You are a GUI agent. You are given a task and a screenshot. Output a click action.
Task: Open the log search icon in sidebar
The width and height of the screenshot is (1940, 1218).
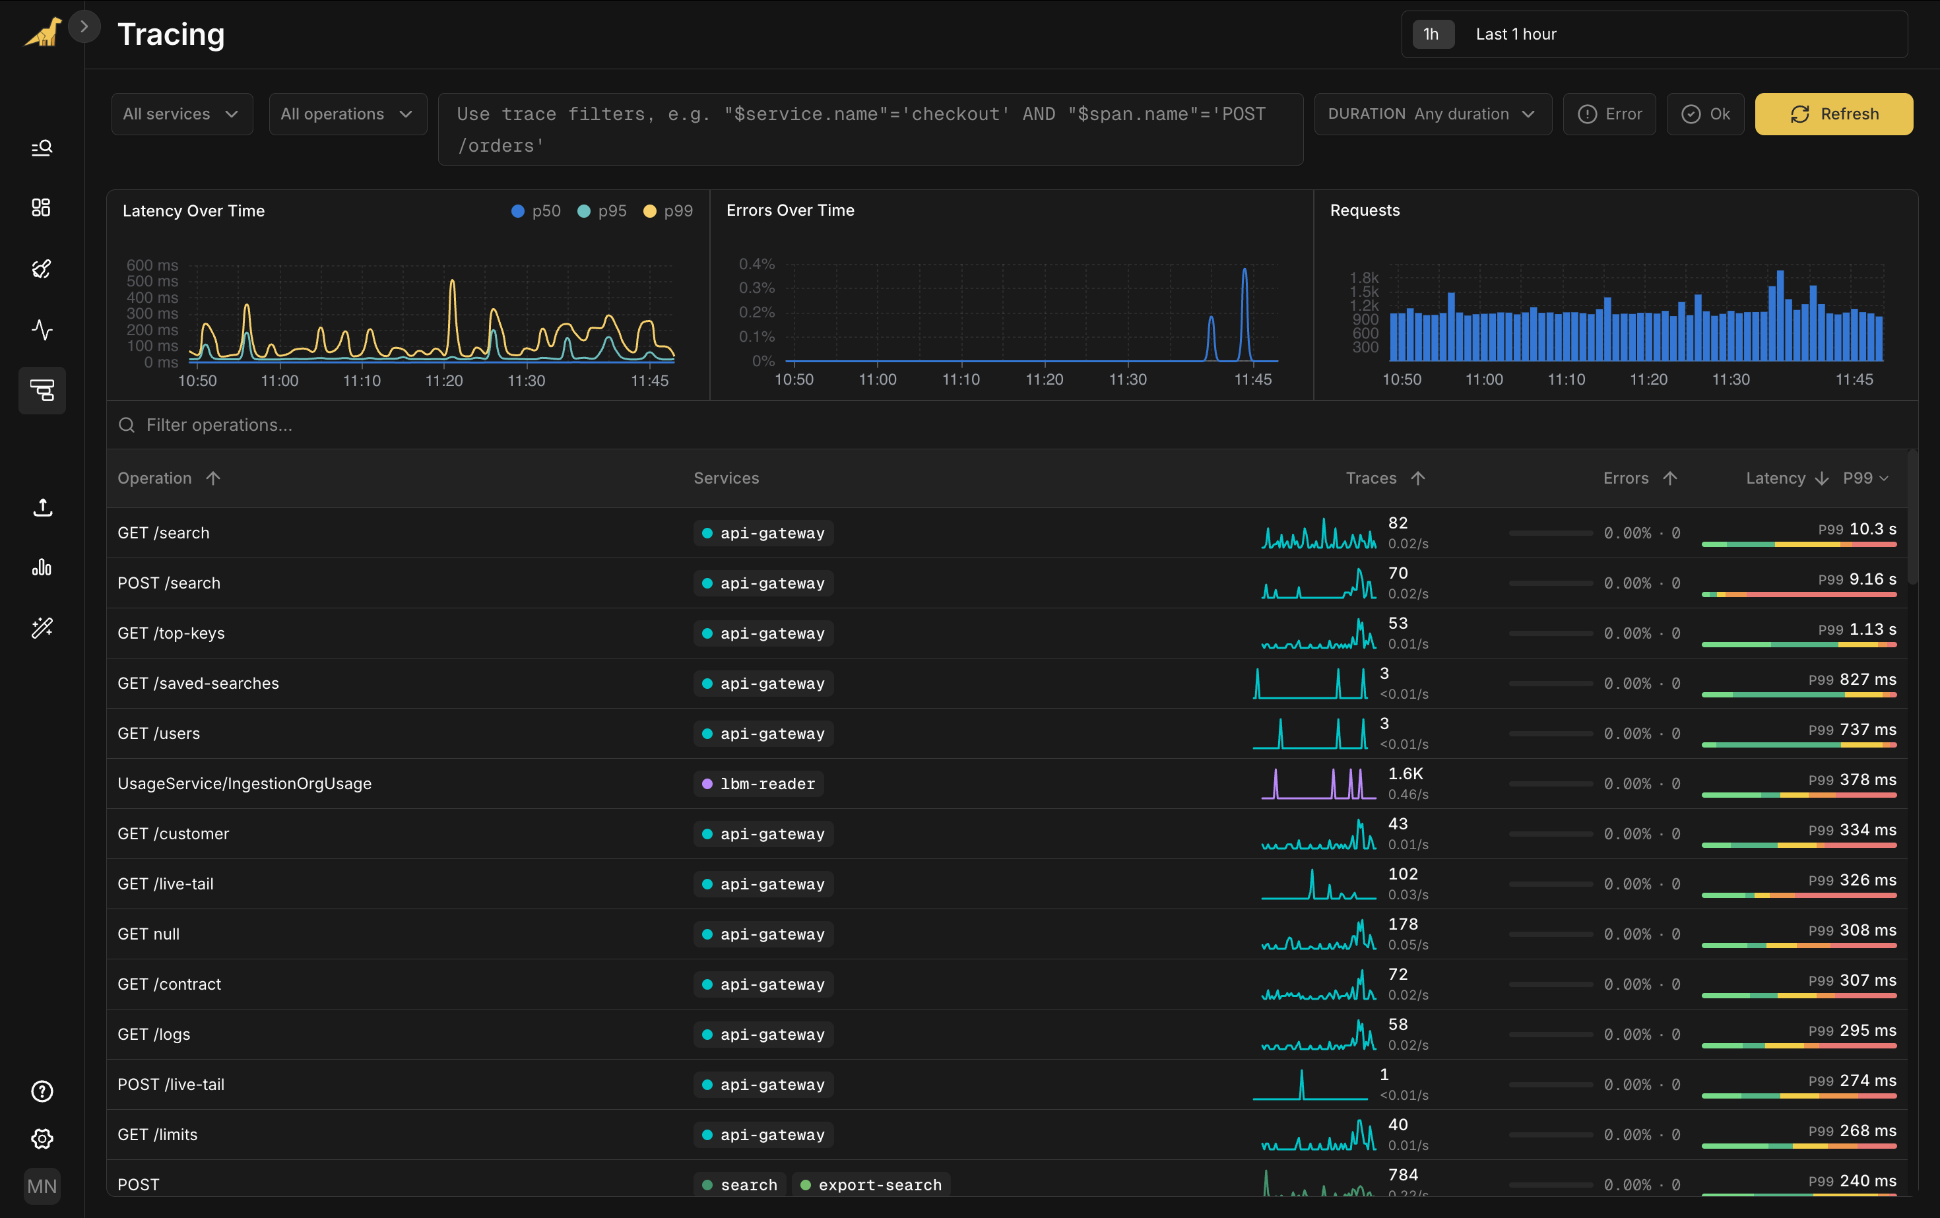click(x=42, y=147)
